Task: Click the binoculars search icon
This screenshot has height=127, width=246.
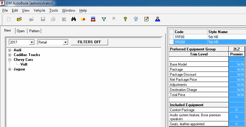Action: [73, 19]
